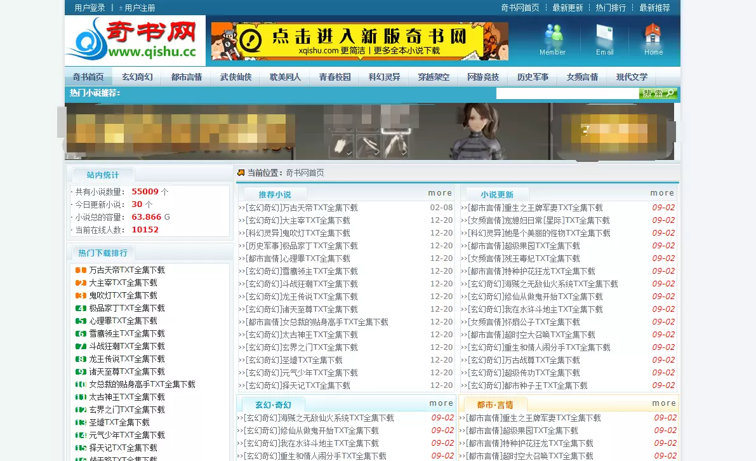
Task: Click the rank 1 badge beside 万古天帝
Action: (81, 270)
